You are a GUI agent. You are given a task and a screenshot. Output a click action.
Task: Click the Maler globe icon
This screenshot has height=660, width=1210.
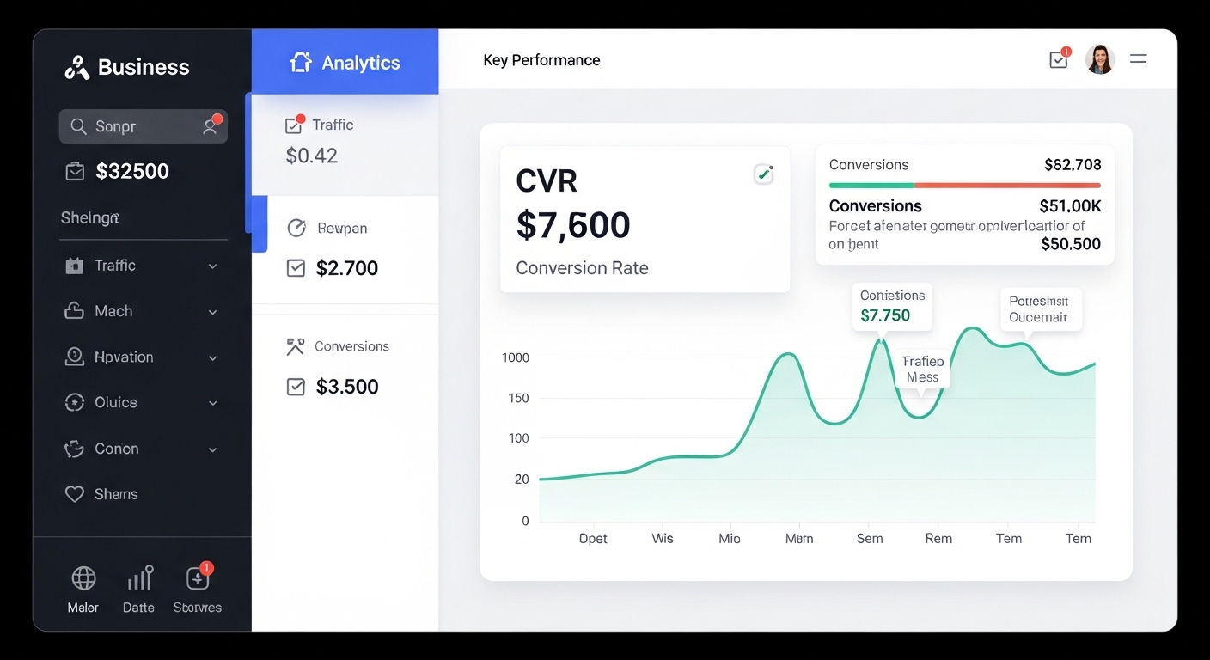point(83,578)
